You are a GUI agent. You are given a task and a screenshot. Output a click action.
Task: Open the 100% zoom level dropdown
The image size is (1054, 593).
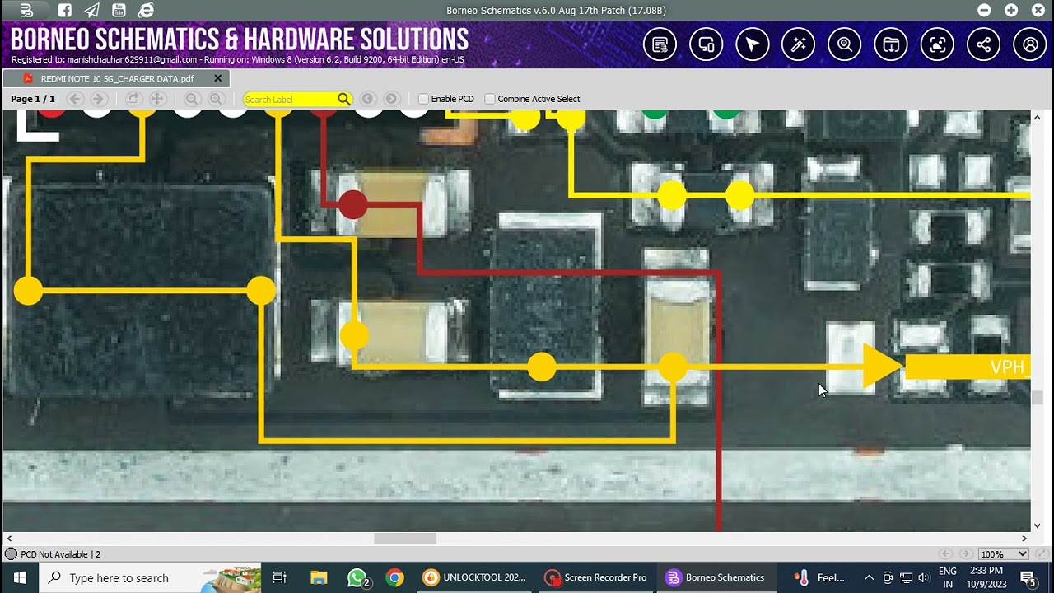point(1004,554)
